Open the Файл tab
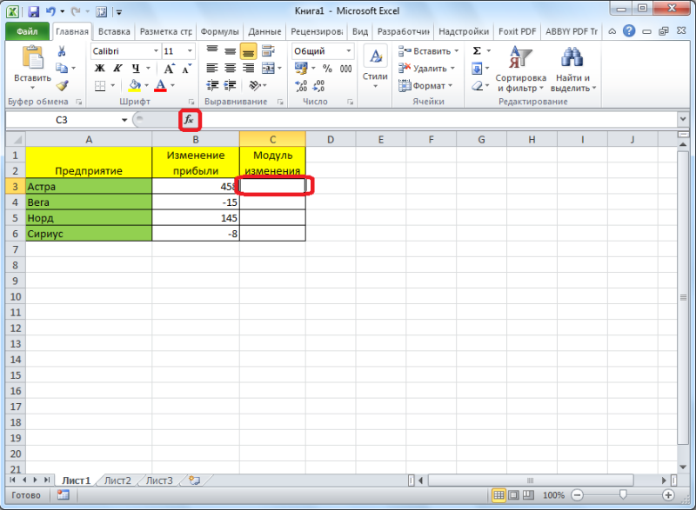 pyautogui.click(x=27, y=31)
